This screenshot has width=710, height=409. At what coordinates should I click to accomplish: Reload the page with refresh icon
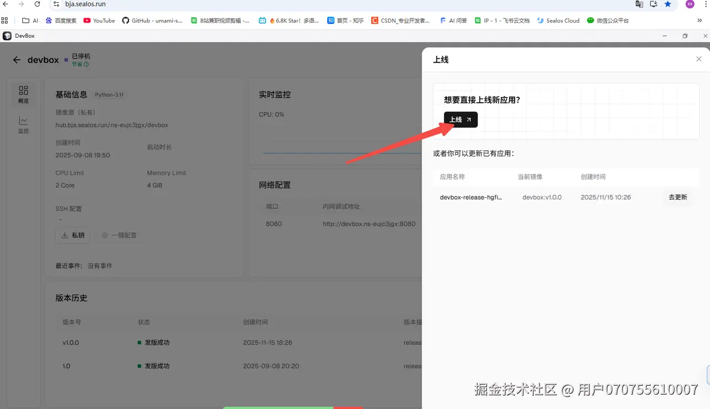(37, 4)
